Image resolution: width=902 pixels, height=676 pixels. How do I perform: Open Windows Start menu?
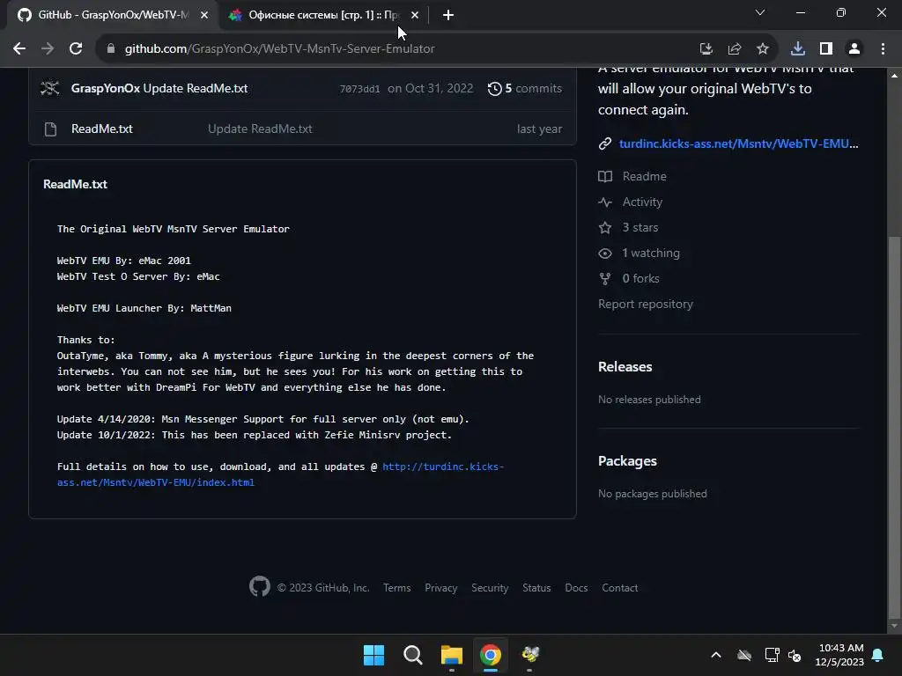click(x=373, y=655)
